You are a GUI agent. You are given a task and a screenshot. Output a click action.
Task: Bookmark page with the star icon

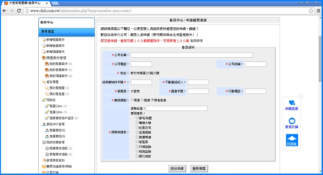pos(311,11)
